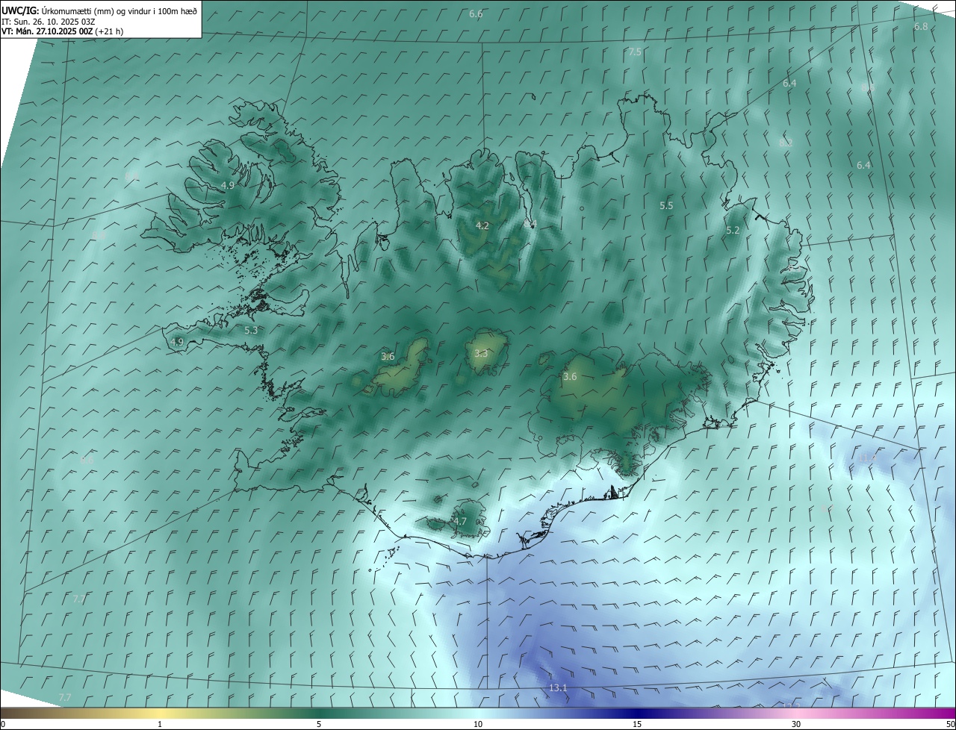Image resolution: width=956 pixels, height=730 pixels.
Task: Click the 50 tick on the color scale
Action: 950,724
